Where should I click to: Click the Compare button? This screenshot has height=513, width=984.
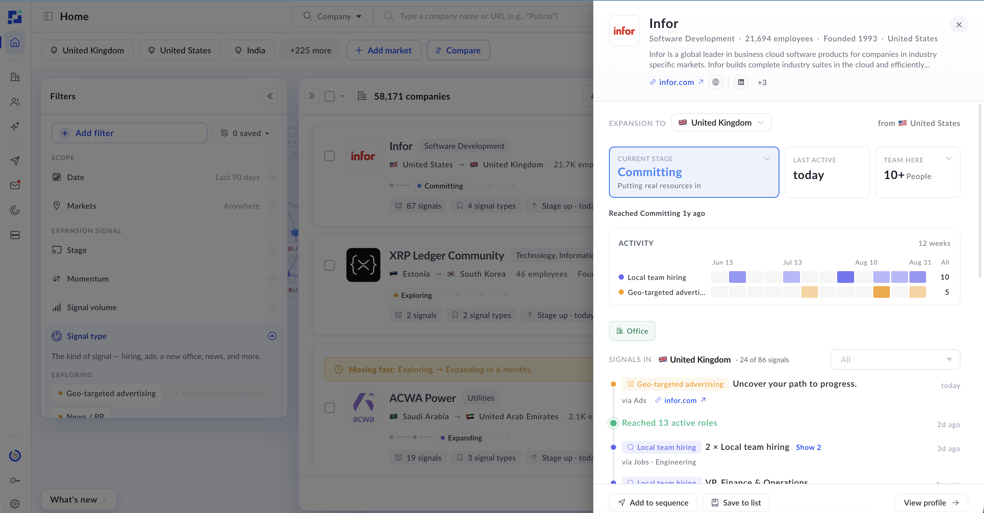coord(458,50)
